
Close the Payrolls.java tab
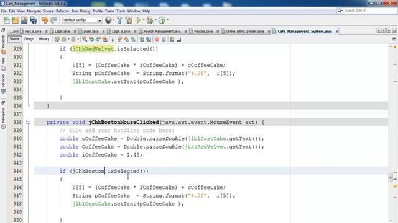point(218,32)
